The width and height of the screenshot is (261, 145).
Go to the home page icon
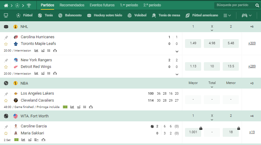click(6, 5)
